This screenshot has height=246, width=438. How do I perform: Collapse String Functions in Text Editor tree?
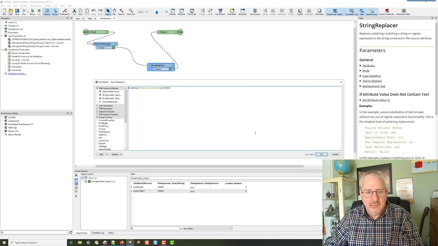(98, 117)
